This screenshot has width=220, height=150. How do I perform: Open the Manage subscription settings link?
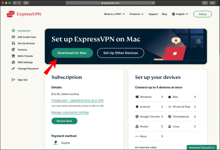(x=70, y=112)
